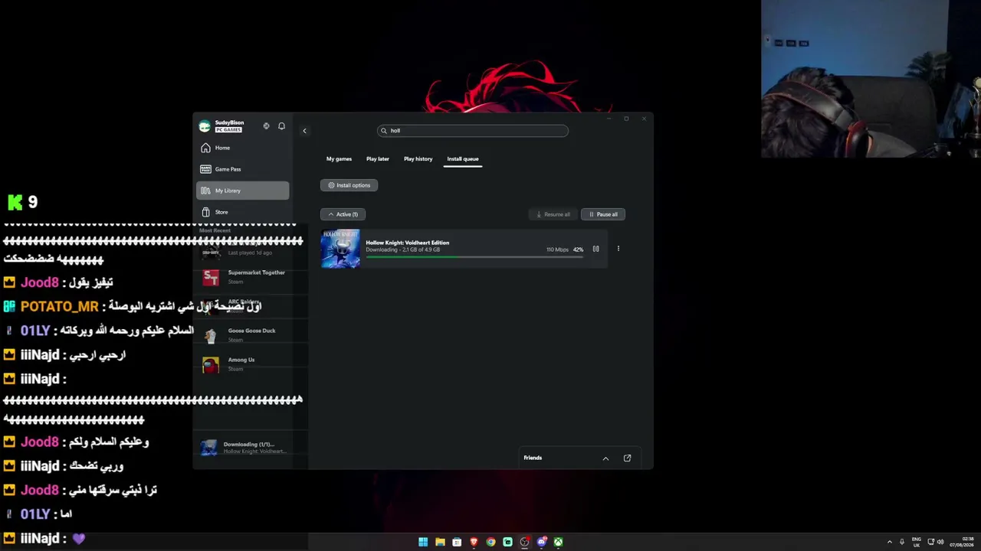Screen dimensions: 981x551
Task: Open the Xbox notifications bell
Action: coord(281,126)
